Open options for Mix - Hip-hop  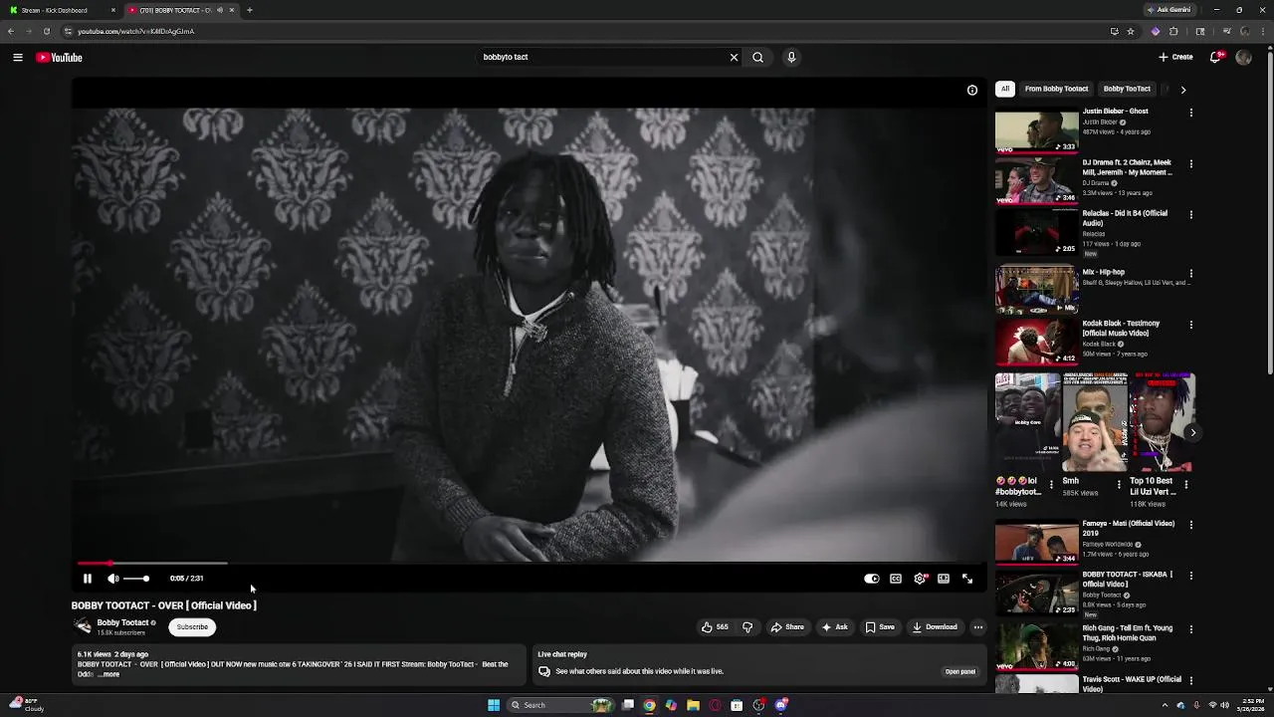point(1191,273)
